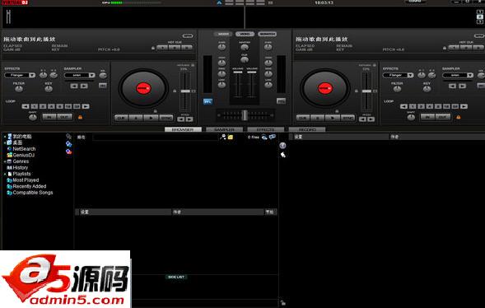Hit the CUE button on right deck
485x308 pixels.
[x=303, y=118]
